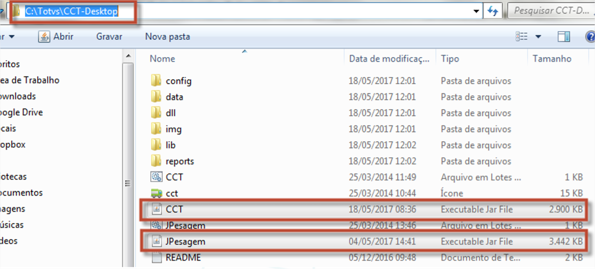Image resolution: width=595 pixels, height=269 pixels.
Task: Click the refresh button beside address bar
Action: pos(493,11)
